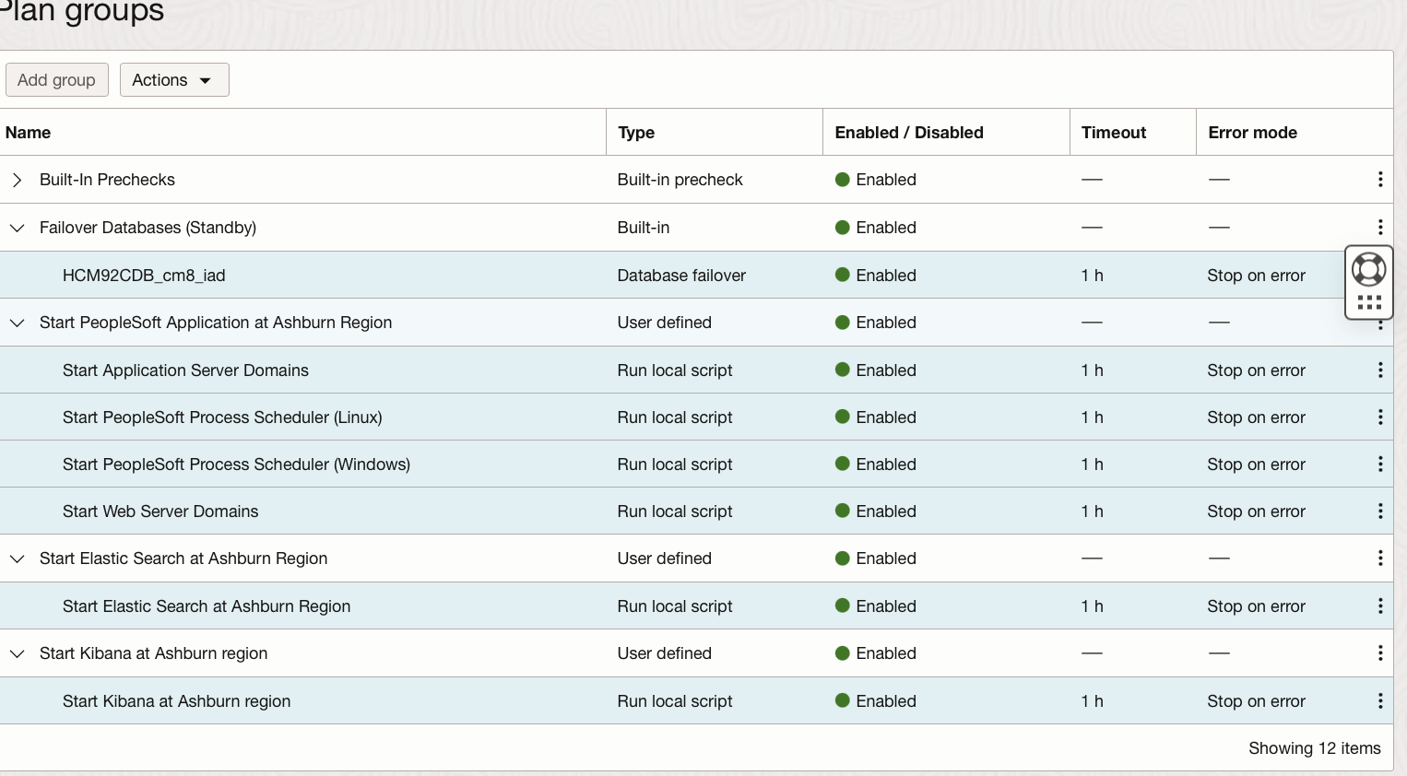Click the Name column header
Image resolution: width=1407 pixels, height=776 pixels.
coord(28,133)
